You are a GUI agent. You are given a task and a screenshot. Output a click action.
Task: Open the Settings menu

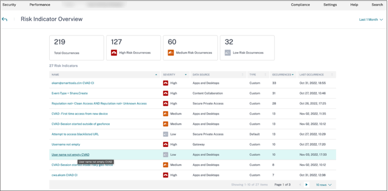point(330,5)
